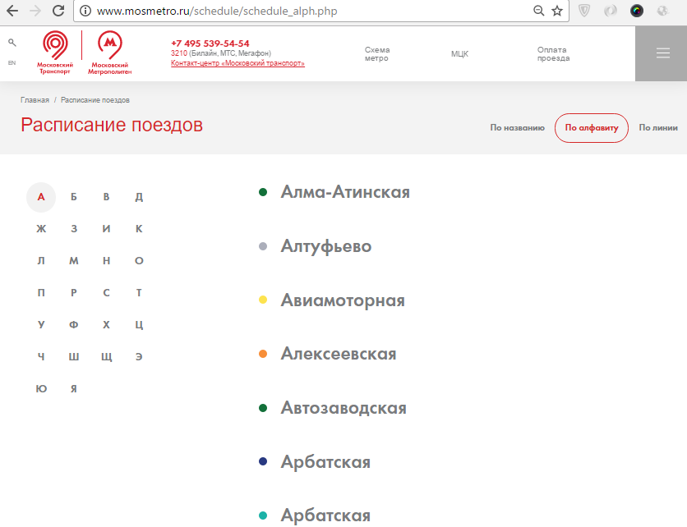Select the По алфавиту sorting tab
The width and height of the screenshot is (687, 527).
(592, 128)
